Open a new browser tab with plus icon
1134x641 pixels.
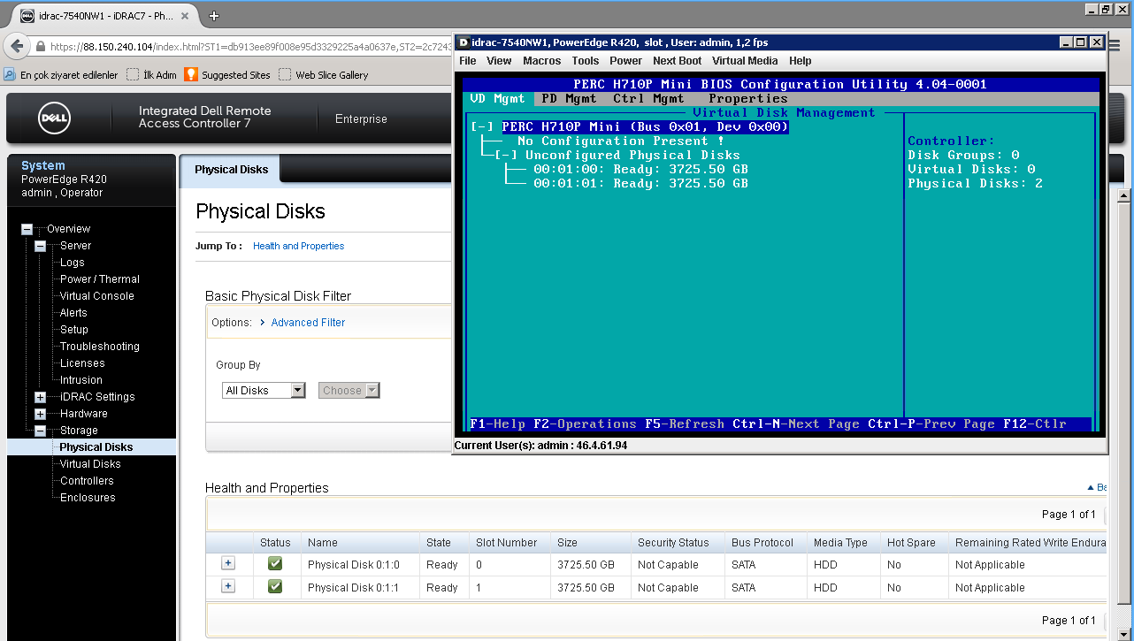click(x=214, y=15)
